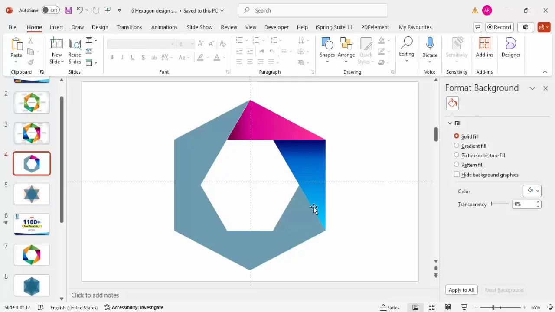This screenshot has width=555, height=312.
Task: Switch to Reading View
Action: click(x=448, y=307)
